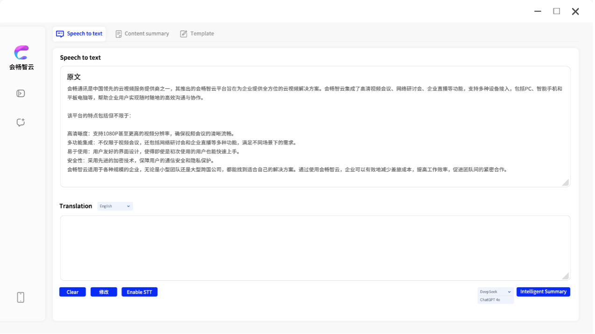Click the line starting 多功能集成

click(182, 142)
